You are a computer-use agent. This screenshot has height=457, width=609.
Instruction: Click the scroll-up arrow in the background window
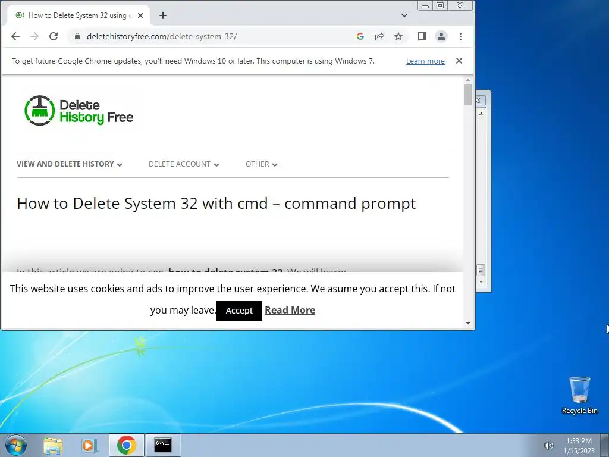[x=481, y=114]
